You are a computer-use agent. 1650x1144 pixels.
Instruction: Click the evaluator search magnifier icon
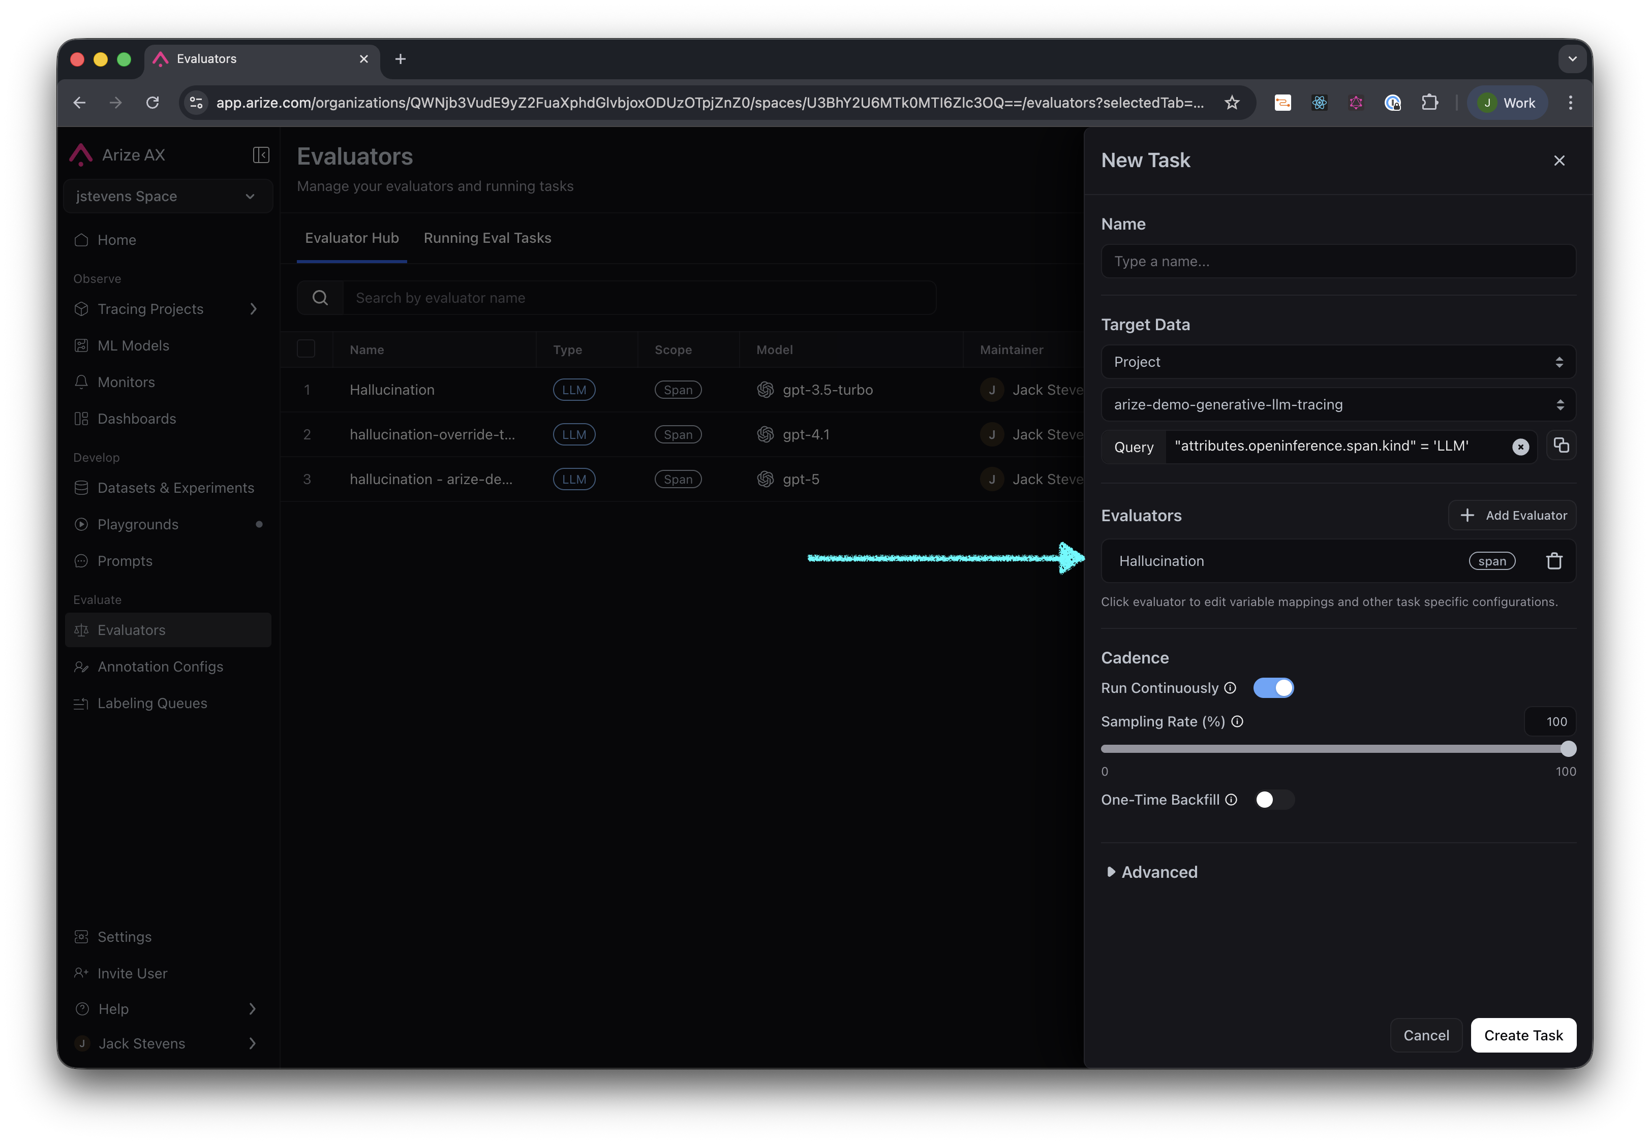click(x=321, y=298)
